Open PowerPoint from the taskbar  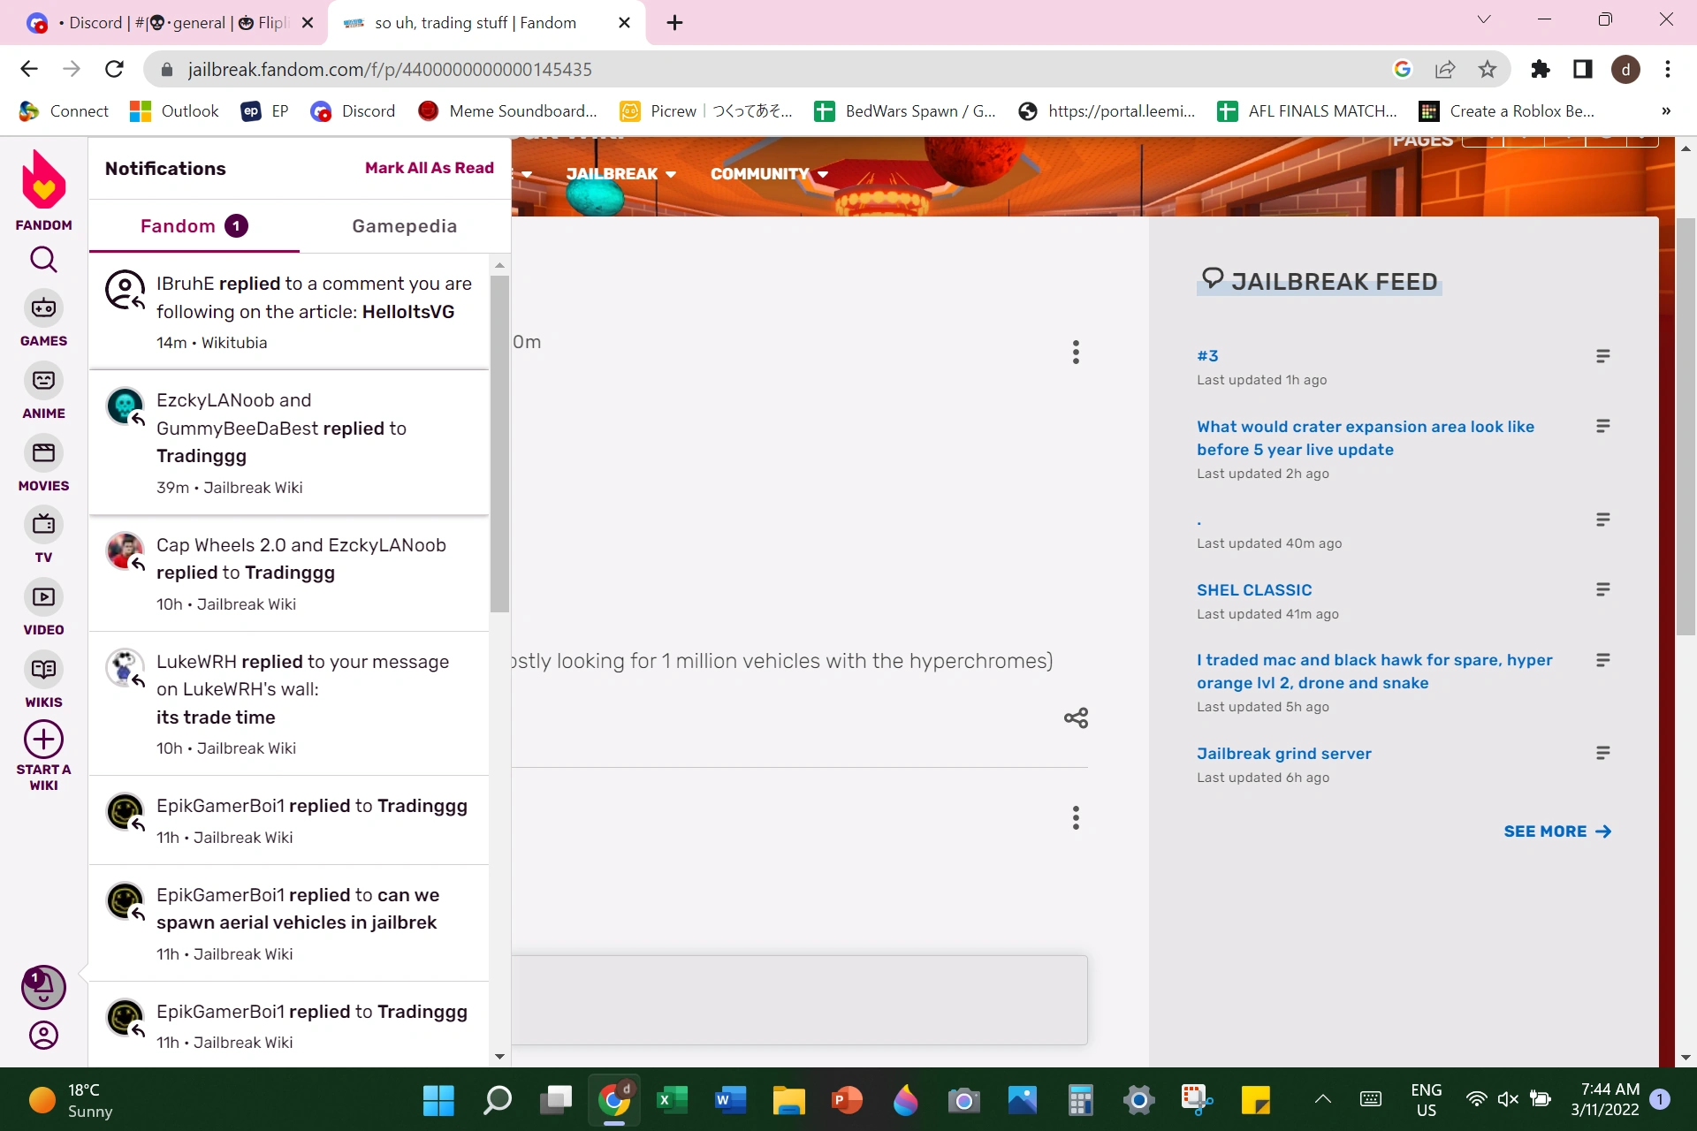[x=847, y=1100]
